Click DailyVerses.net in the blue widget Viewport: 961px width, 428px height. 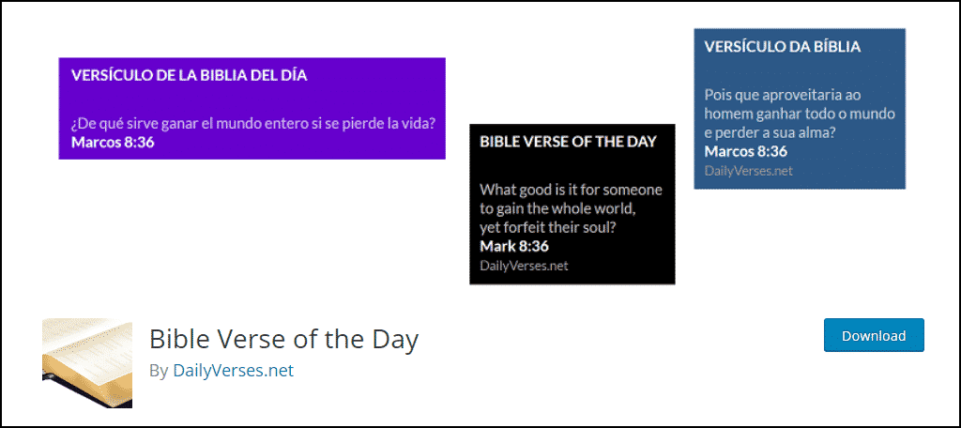(748, 170)
